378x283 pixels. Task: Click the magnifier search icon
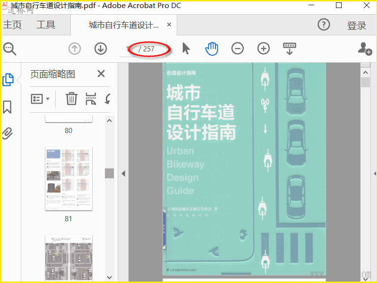(x=9, y=49)
